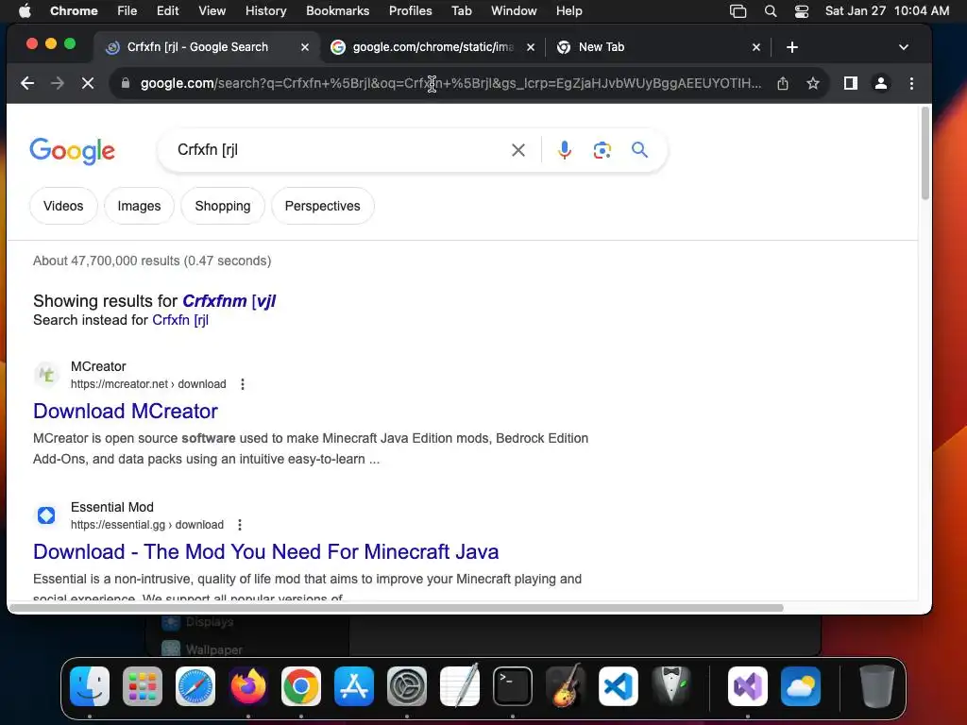Screen dimensions: 967x725
Task: Open the Bookmarks menu
Action: point(337,11)
